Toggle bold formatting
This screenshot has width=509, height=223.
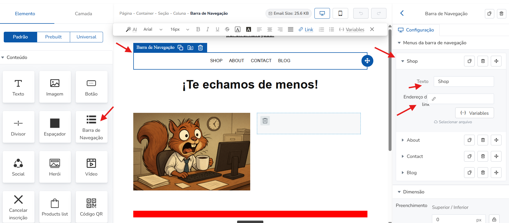[x=198, y=29]
